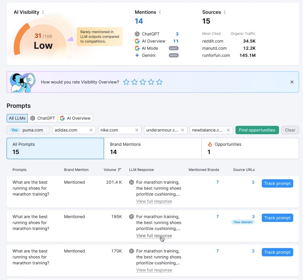
Task: Click the Sources info icon
Action: coord(225,13)
